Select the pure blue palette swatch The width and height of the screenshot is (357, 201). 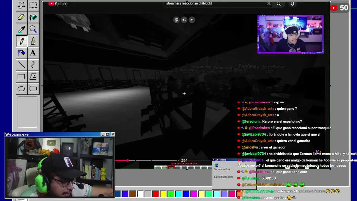point(186,194)
